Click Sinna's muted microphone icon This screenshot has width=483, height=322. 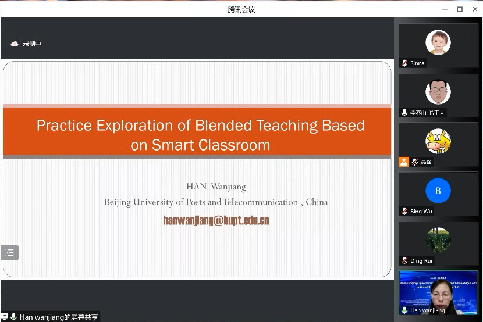[x=404, y=63]
